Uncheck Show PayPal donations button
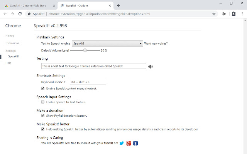 (x=43, y=115)
